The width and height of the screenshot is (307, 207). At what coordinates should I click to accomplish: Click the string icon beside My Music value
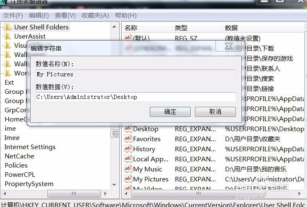128,169
